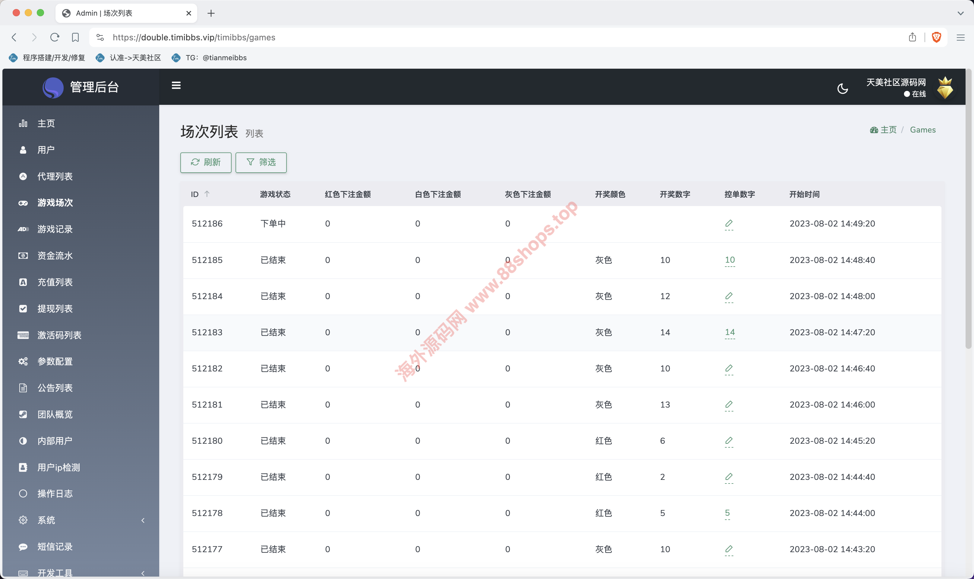Click the pencil edit icon for row 512186
Screen dimensions: 974x579
[x=729, y=224]
